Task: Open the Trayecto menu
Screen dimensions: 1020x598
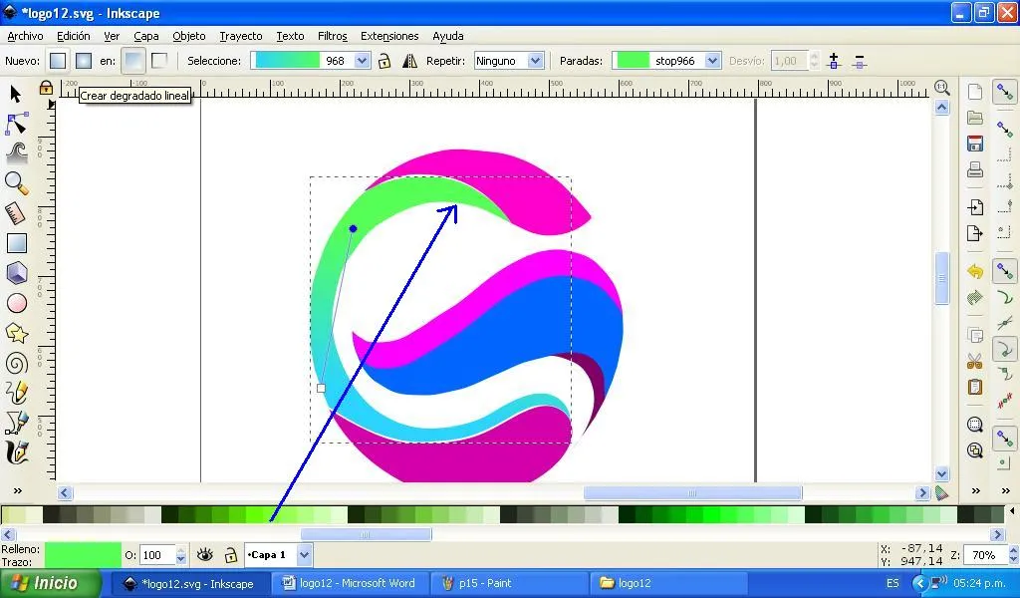Action: pos(241,36)
